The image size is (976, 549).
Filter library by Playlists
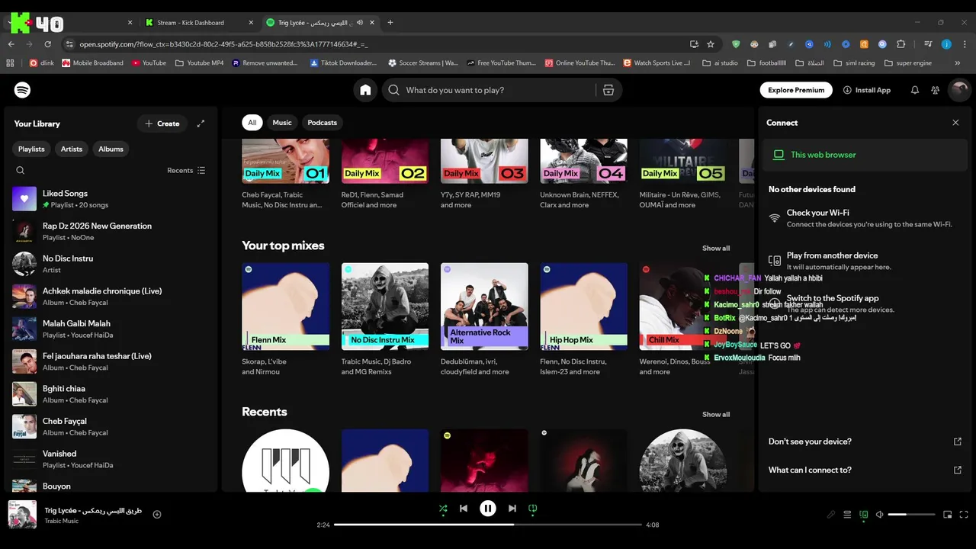click(x=31, y=149)
